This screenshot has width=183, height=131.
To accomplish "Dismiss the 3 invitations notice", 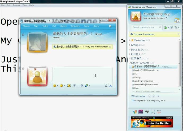I will (178, 34).
